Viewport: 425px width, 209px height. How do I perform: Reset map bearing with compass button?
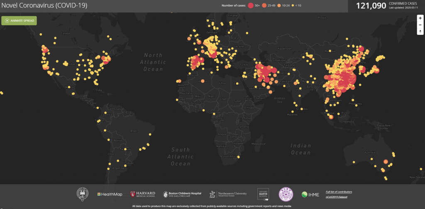tap(420, 31)
